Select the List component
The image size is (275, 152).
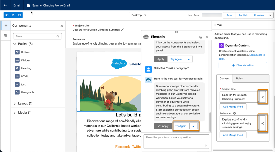(20, 84)
